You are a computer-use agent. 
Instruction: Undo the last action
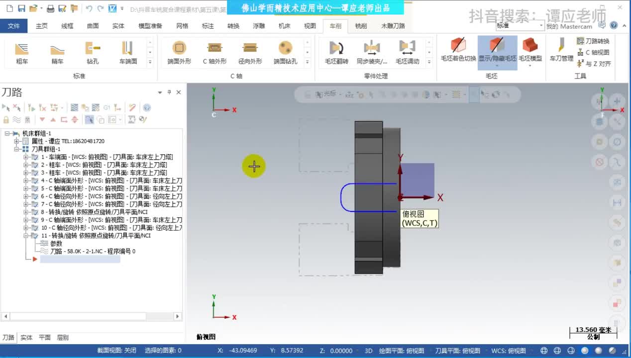89,8
